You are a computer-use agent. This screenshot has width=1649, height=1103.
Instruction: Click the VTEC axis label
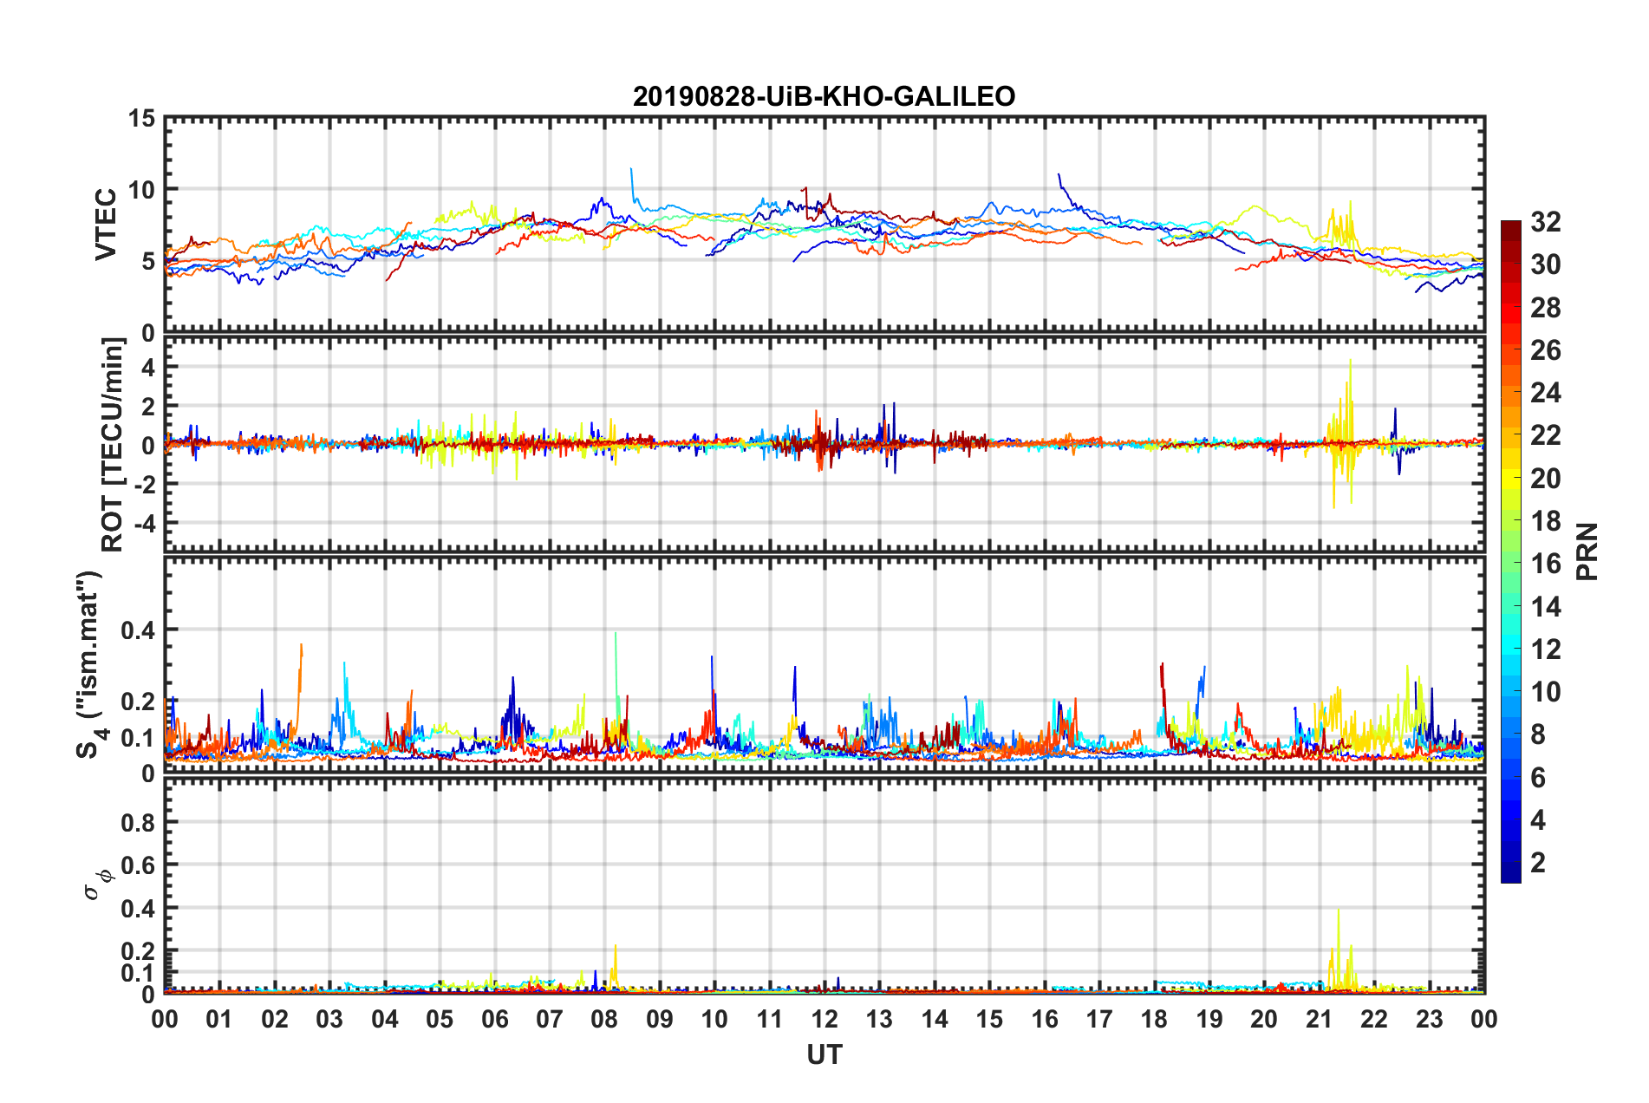coord(106,224)
